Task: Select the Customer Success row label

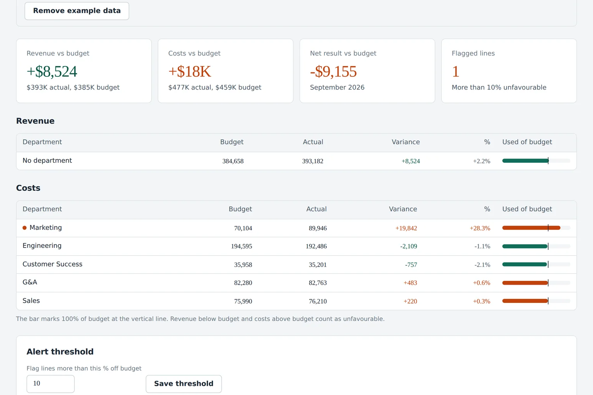Action: coord(53,264)
